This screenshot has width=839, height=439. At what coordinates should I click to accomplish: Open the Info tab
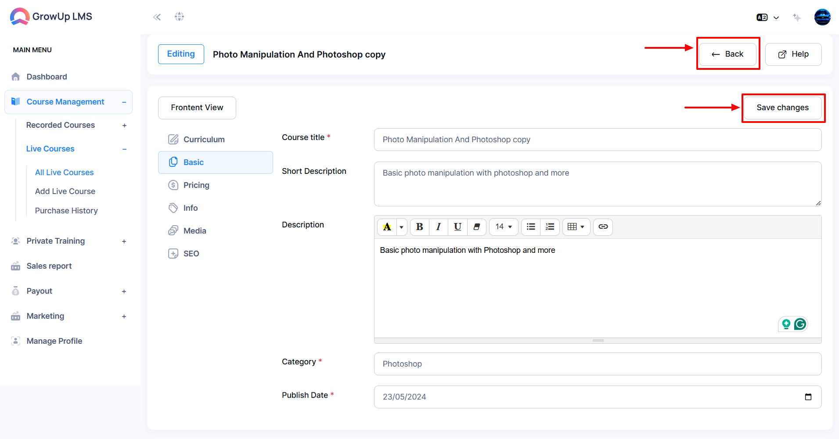point(215,208)
